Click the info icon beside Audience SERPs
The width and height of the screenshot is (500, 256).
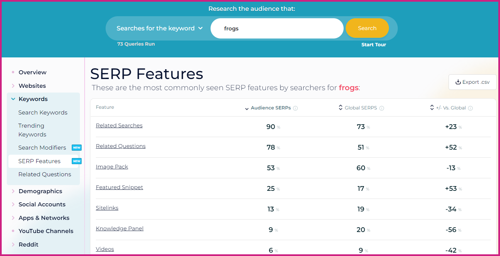(295, 108)
